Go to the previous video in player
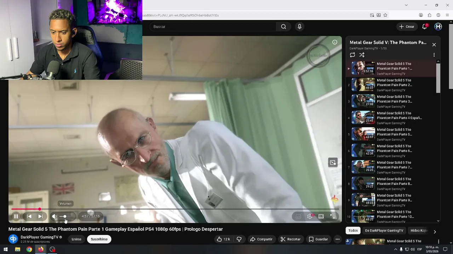The height and width of the screenshot is (254, 453). point(29,216)
